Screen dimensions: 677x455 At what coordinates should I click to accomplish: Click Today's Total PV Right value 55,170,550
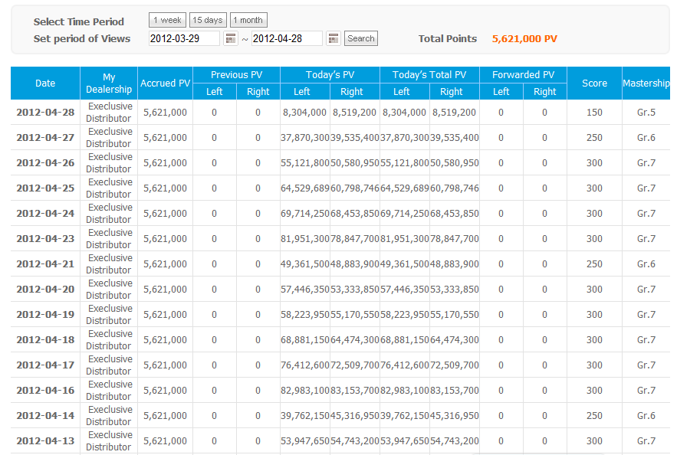point(455,315)
